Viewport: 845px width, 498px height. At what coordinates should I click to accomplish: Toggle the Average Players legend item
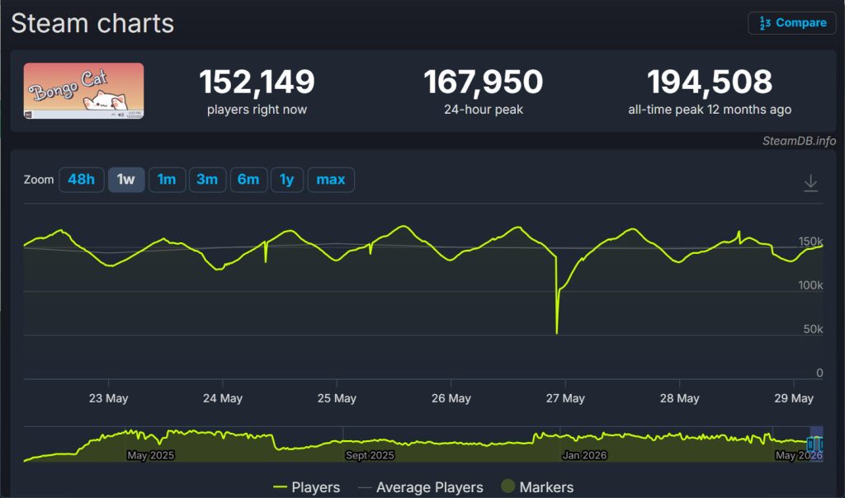(x=421, y=487)
